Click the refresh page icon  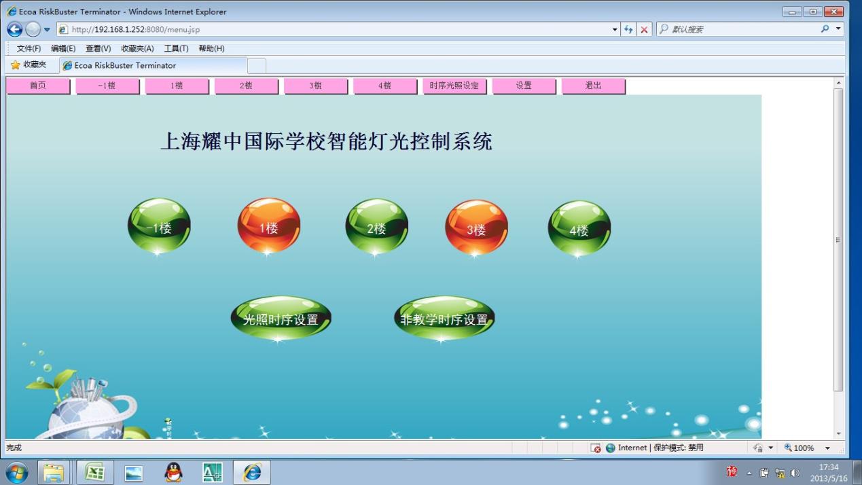pyautogui.click(x=628, y=29)
